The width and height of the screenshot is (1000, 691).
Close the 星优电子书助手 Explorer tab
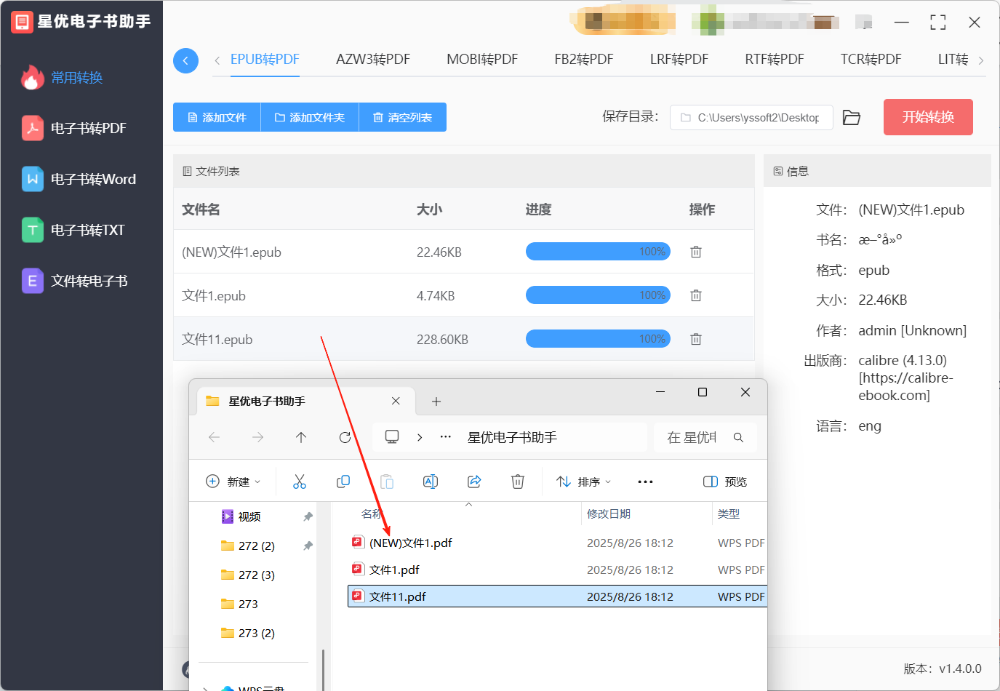pos(396,401)
